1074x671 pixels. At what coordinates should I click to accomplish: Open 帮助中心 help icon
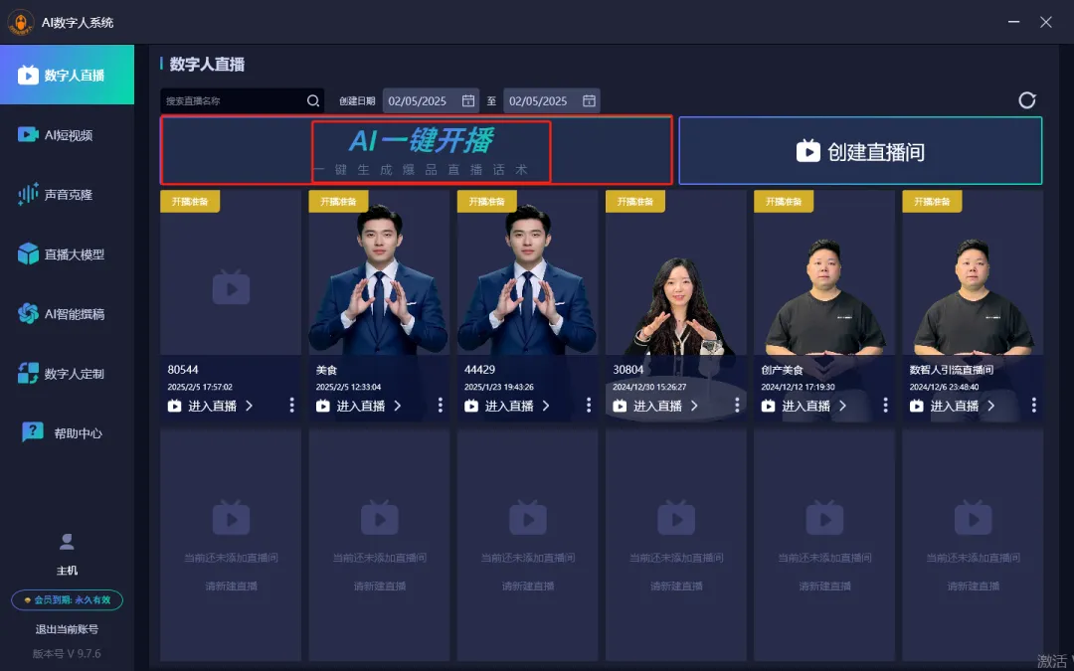pos(32,432)
